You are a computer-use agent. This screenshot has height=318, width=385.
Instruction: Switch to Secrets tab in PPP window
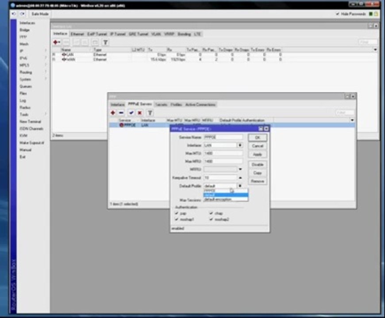click(x=161, y=105)
